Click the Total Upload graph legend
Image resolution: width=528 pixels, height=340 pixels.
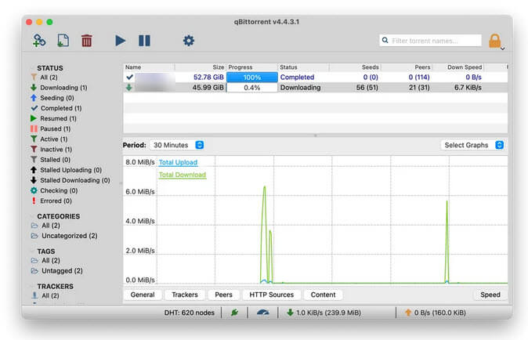pyautogui.click(x=178, y=162)
